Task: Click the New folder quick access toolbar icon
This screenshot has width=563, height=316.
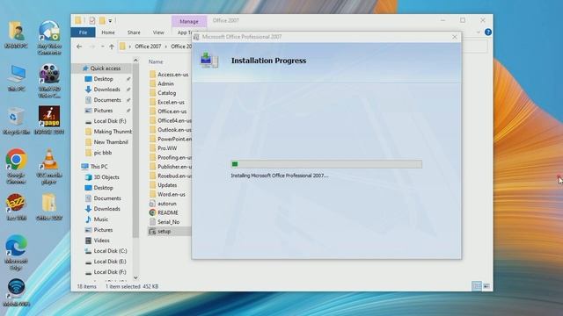Action: coord(102,21)
